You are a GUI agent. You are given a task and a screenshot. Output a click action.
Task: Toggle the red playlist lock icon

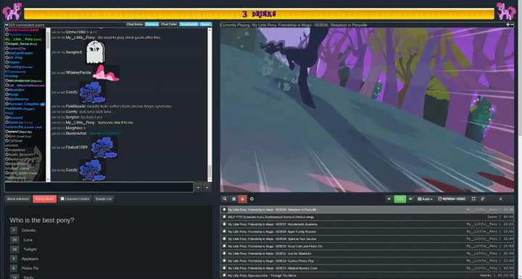242,199
